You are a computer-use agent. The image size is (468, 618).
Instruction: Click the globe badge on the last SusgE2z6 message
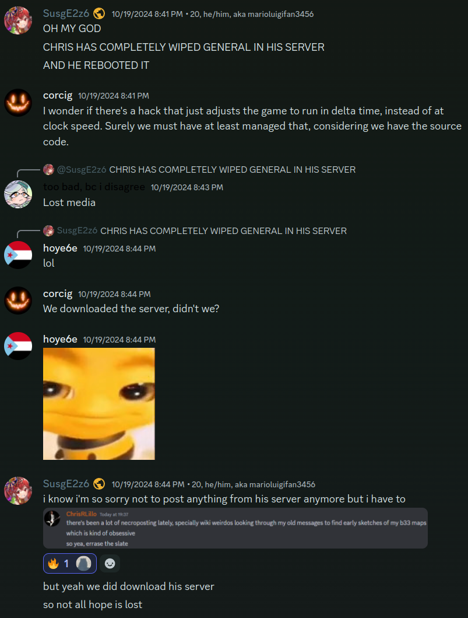(99, 484)
